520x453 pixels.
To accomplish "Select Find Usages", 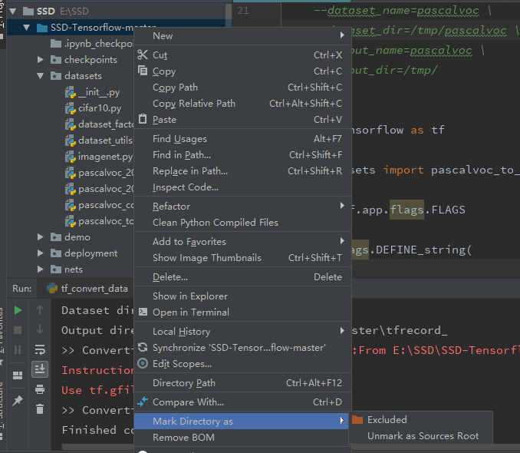I will (242, 138).
